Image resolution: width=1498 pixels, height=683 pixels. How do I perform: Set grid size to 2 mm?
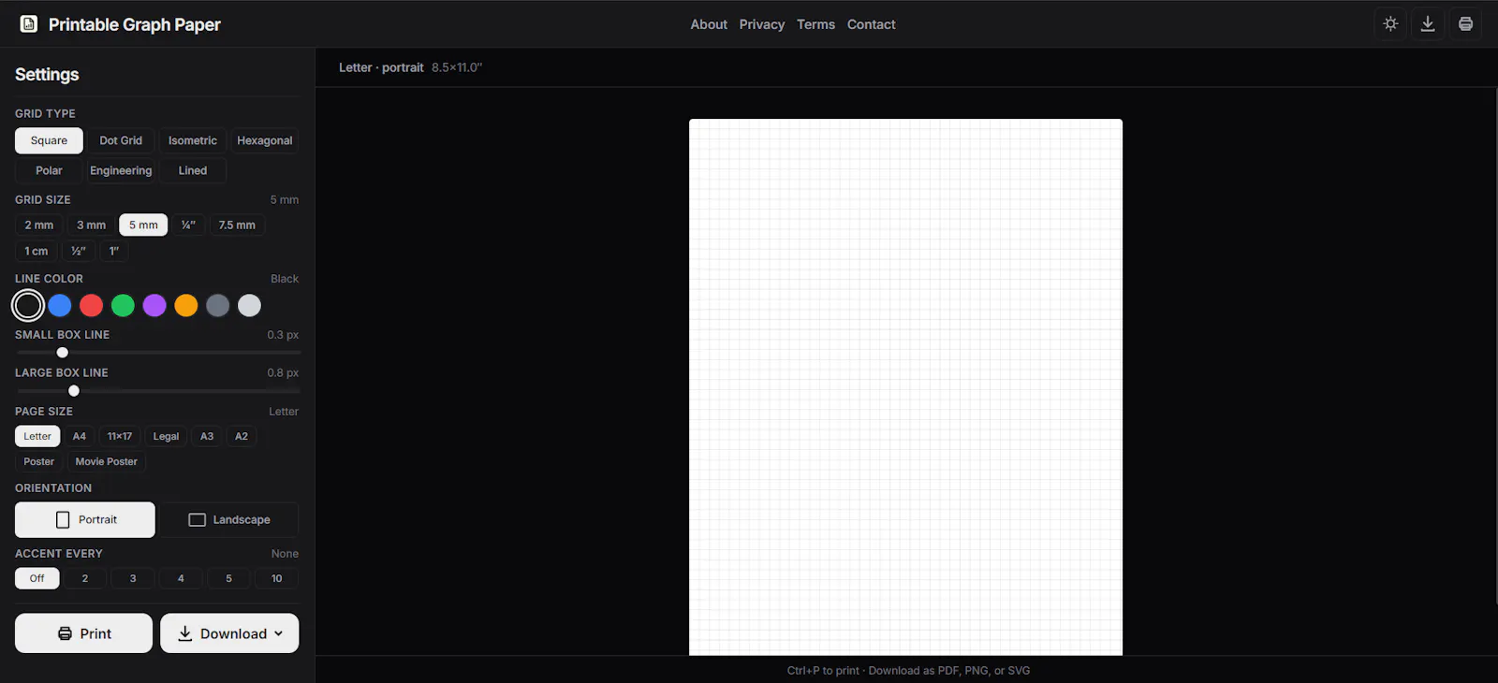pos(39,225)
